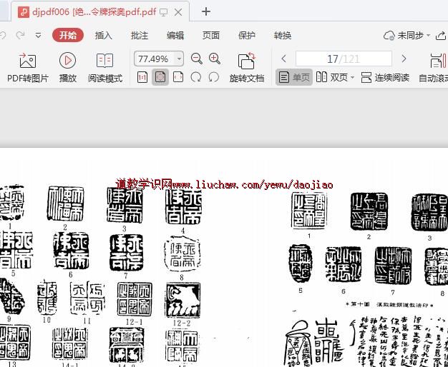The image size is (448, 367).
Task: Open the 插入 tab
Action: pos(104,36)
